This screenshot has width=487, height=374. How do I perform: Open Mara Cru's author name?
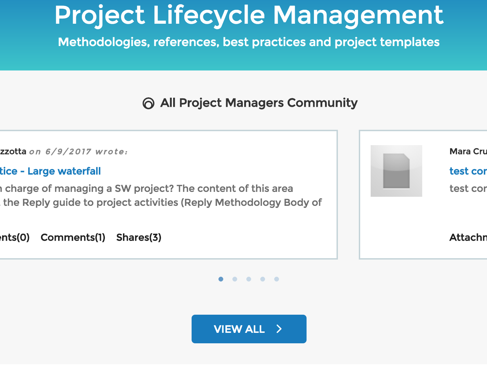click(468, 151)
